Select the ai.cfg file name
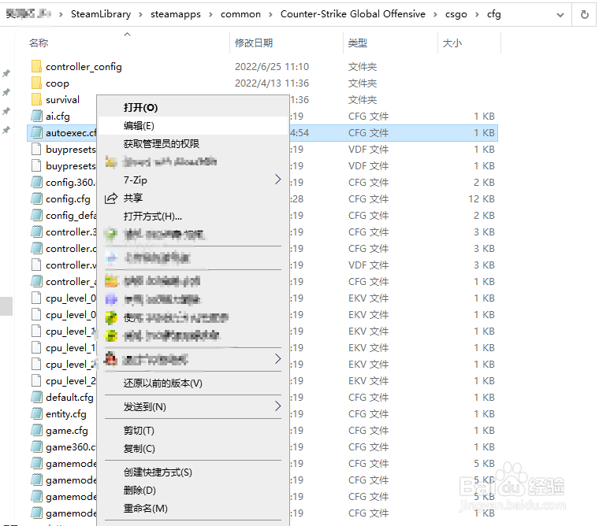Image resolution: width=599 pixels, height=526 pixels. click(x=58, y=117)
